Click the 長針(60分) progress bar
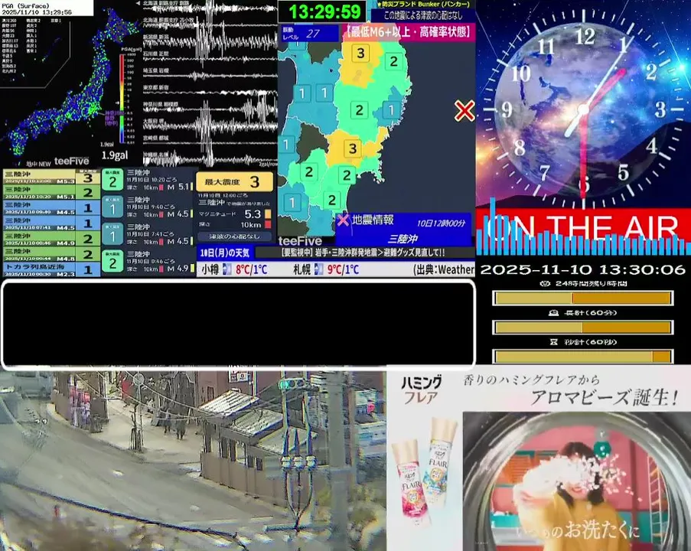691x551 pixels. [x=582, y=328]
